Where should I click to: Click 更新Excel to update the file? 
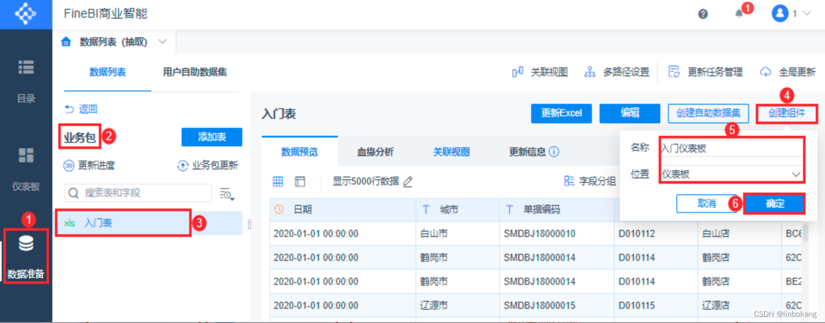[561, 113]
